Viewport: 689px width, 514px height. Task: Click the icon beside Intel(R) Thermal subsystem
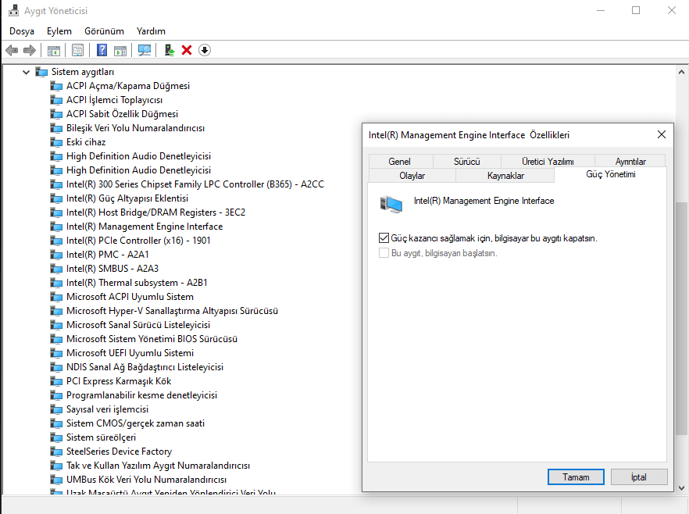point(56,283)
